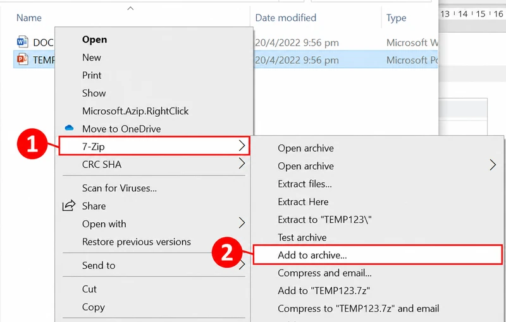Click the Microsoft W type cell
The height and width of the screenshot is (322, 506).
(412, 43)
